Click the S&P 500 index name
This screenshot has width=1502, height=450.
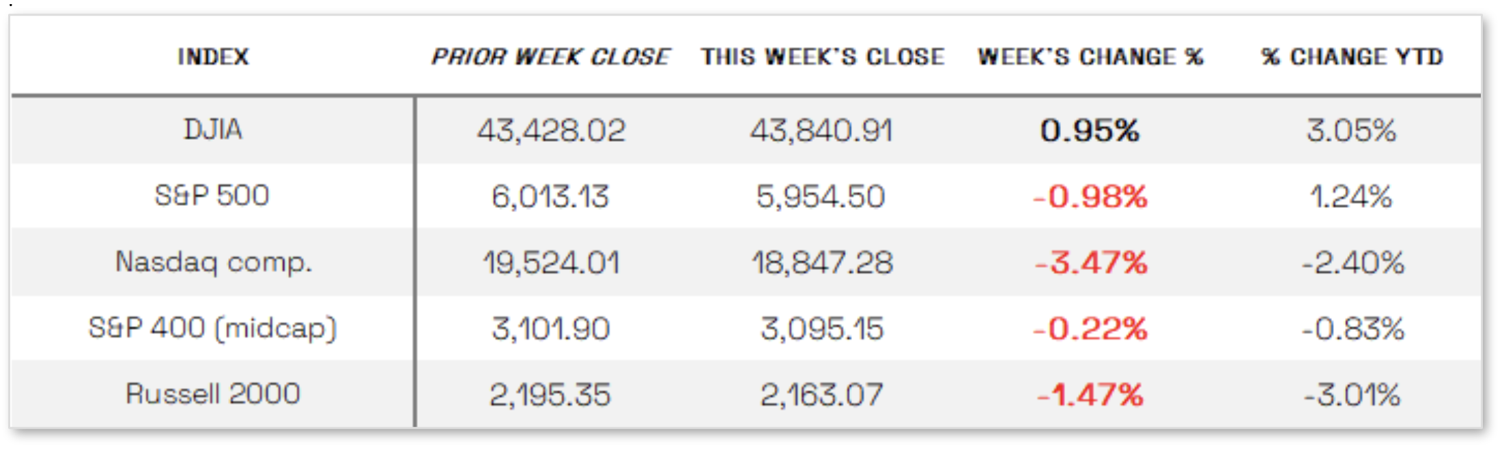point(212,196)
